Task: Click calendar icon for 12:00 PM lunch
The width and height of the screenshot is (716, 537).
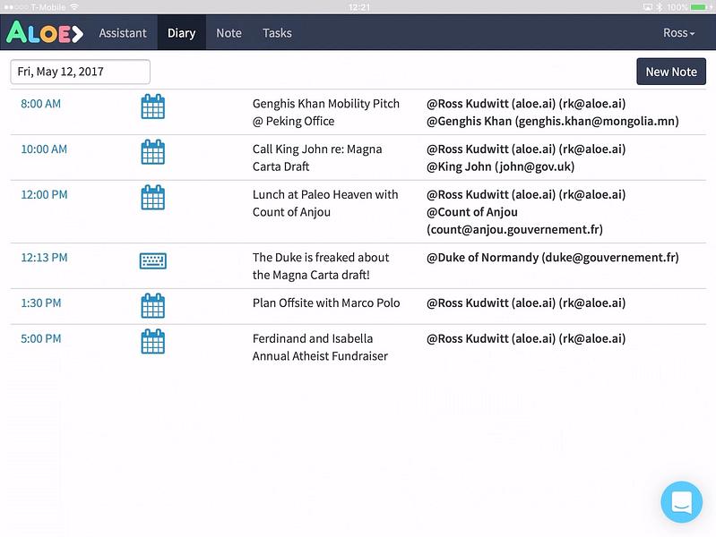Action: click(x=153, y=198)
